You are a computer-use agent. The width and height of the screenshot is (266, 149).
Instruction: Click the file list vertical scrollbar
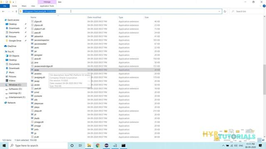[264, 79]
